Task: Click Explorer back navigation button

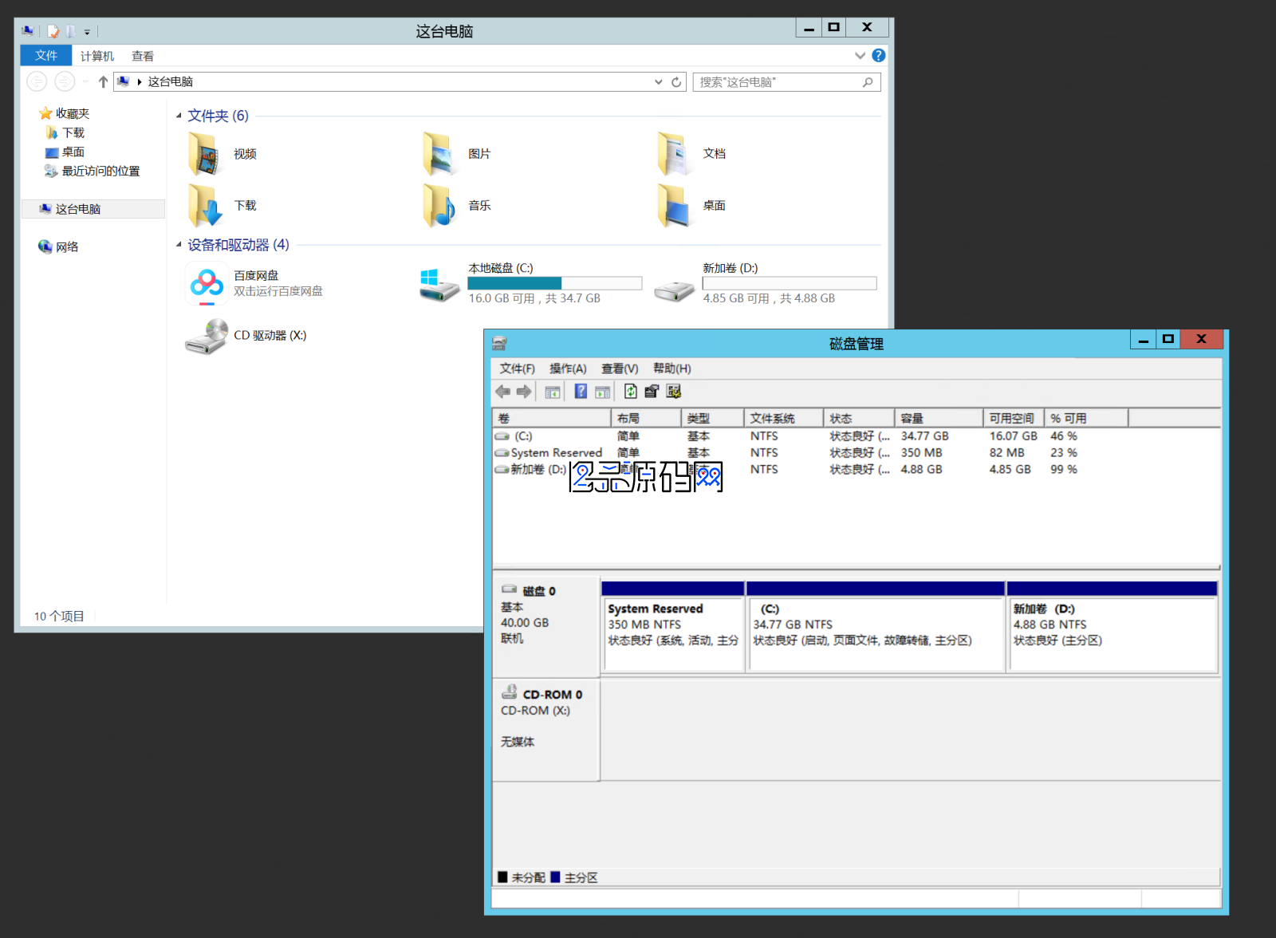Action: click(x=37, y=81)
